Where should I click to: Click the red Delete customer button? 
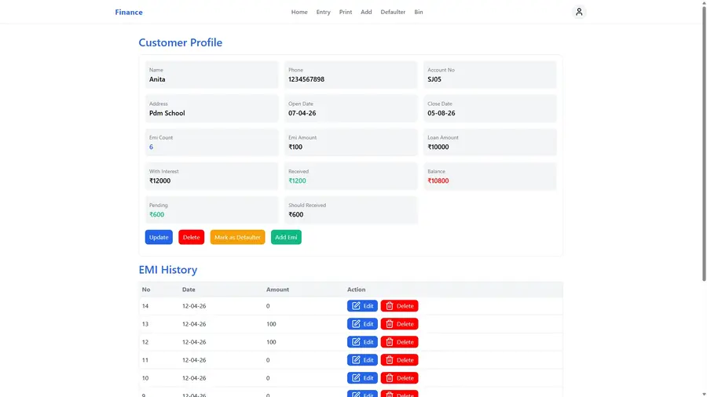(x=191, y=237)
